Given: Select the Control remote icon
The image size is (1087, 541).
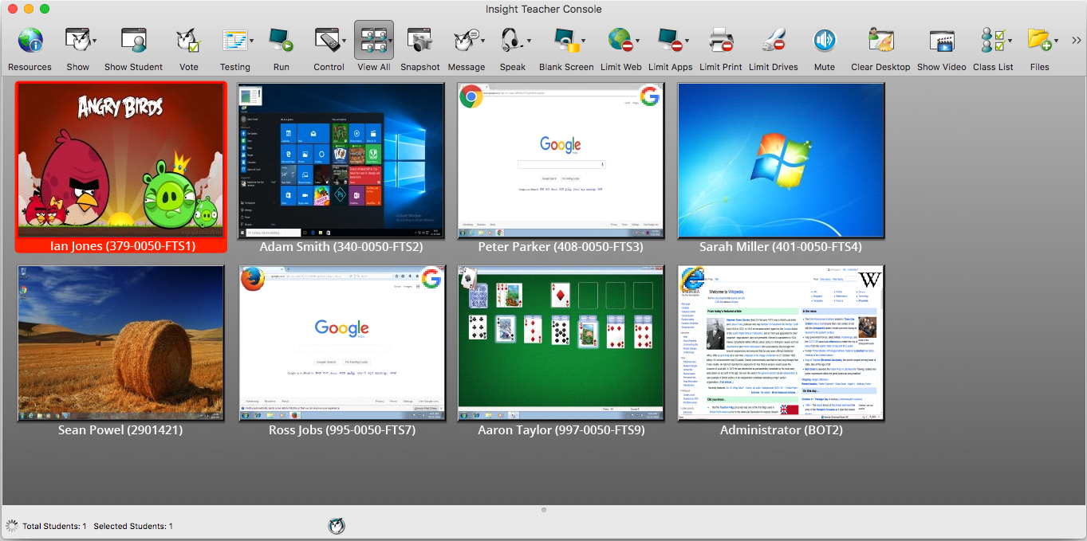Looking at the screenshot, I should [x=326, y=40].
